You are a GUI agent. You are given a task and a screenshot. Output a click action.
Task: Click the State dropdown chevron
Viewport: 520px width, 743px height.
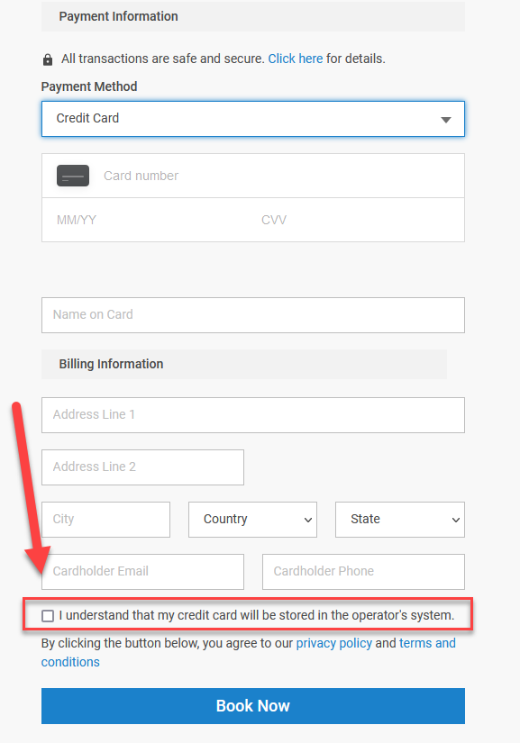tap(455, 520)
